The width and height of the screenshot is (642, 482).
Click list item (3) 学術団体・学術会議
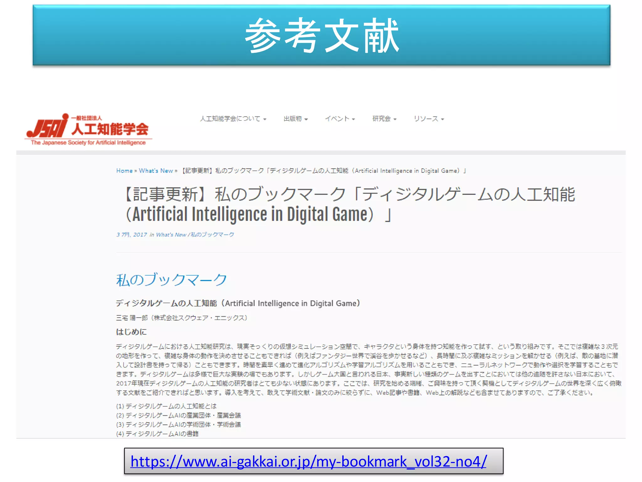(178, 425)
